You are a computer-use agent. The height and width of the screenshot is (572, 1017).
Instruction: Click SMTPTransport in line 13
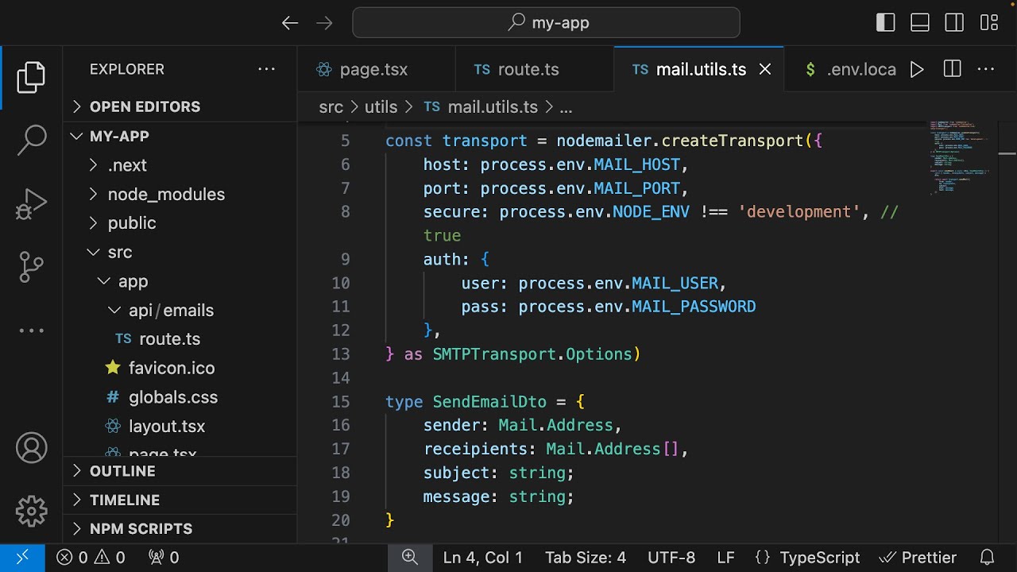point(494,354)
